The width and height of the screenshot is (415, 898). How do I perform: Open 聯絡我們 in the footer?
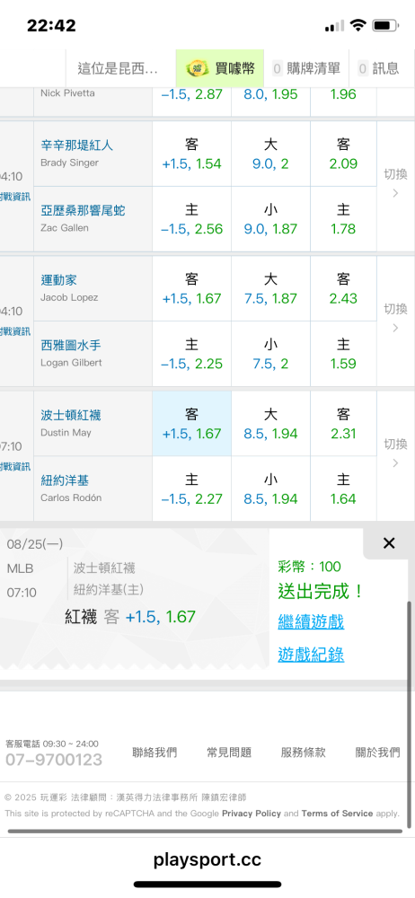click(x=155, y=753)
